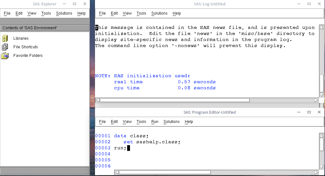Open the Favorite Folders icon in Explorer

click(x=5, y=56)
